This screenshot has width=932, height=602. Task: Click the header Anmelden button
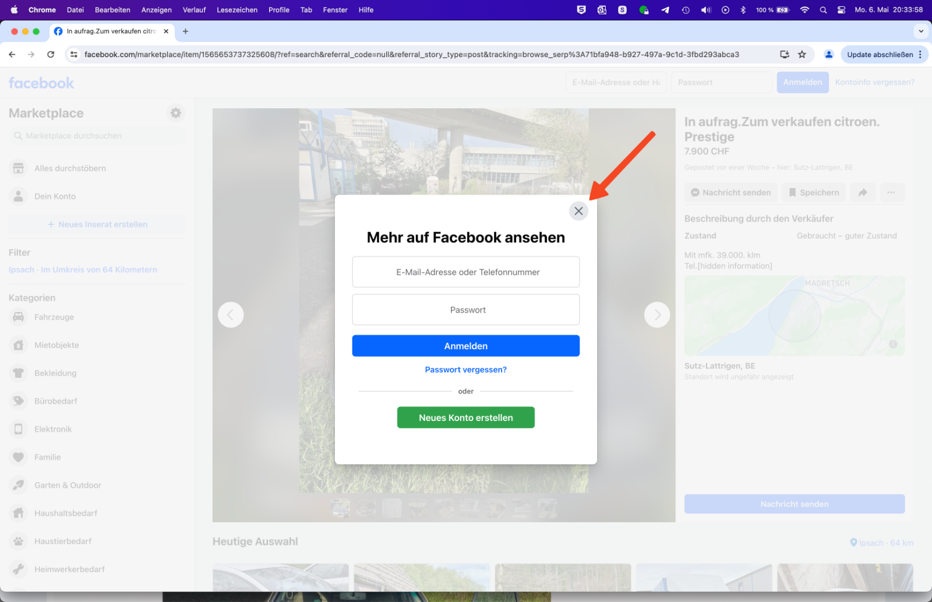click(x=803, y=83)
